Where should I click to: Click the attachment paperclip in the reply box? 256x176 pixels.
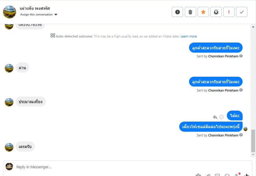click(x=208, y=175)
